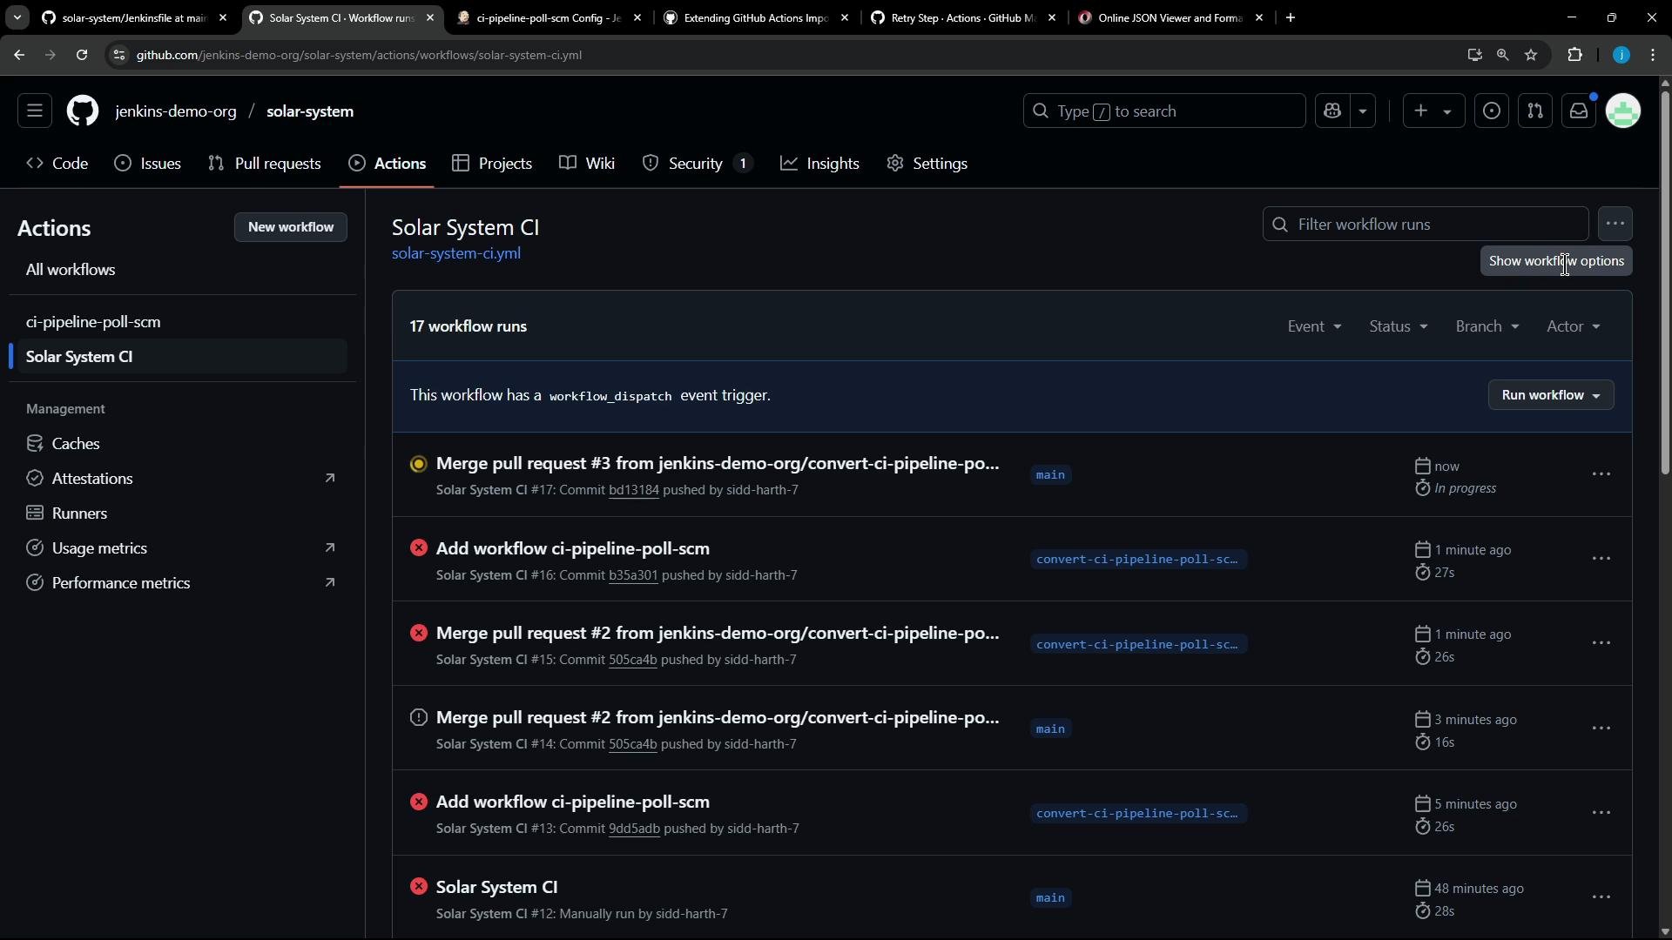Click the GitHub Octocat logo
Viewport: 1672px width, 940px height.
pos(83,111)
